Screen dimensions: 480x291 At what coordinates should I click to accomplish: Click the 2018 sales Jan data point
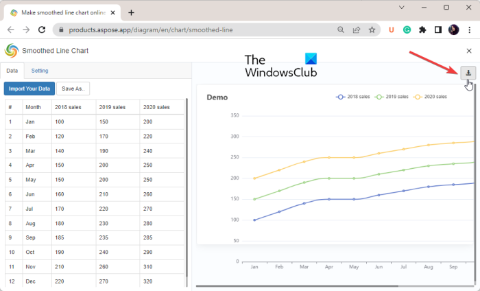(254, 220)
